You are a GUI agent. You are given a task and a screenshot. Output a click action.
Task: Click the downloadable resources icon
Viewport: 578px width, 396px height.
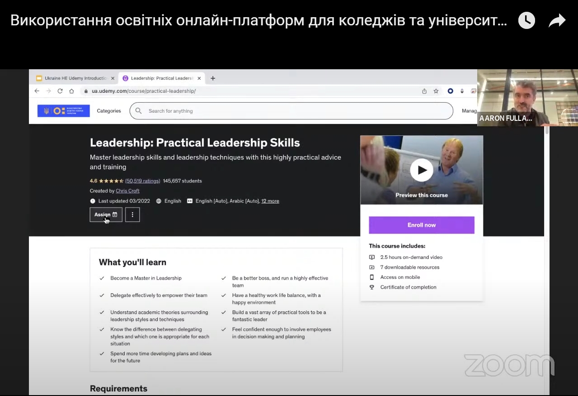point(372,267)
